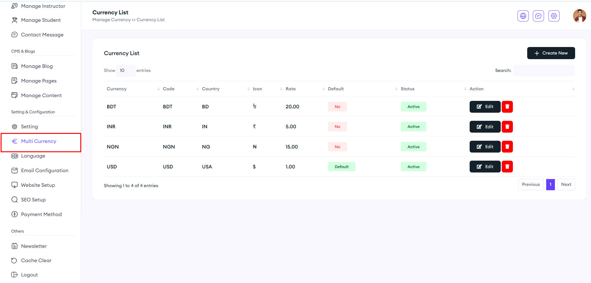591x283 pixels.
Task: Click the gear settings icon in header
Action: point(554,16)
